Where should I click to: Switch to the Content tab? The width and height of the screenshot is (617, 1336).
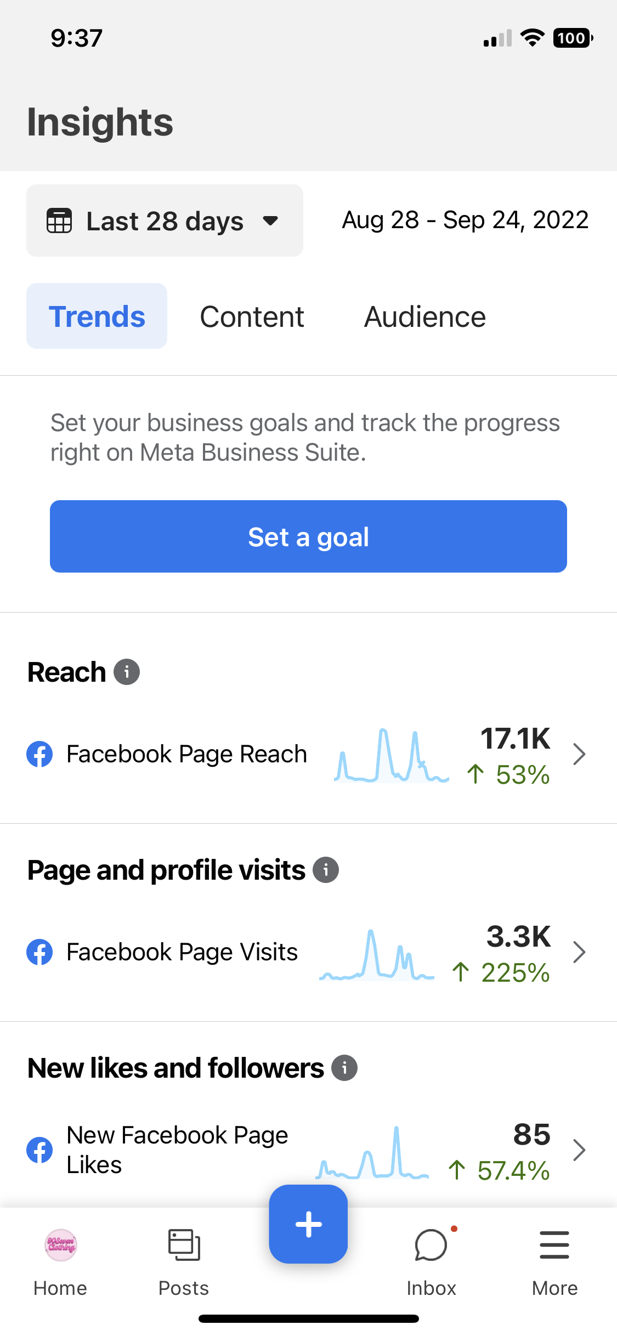[x=252, y=316]
